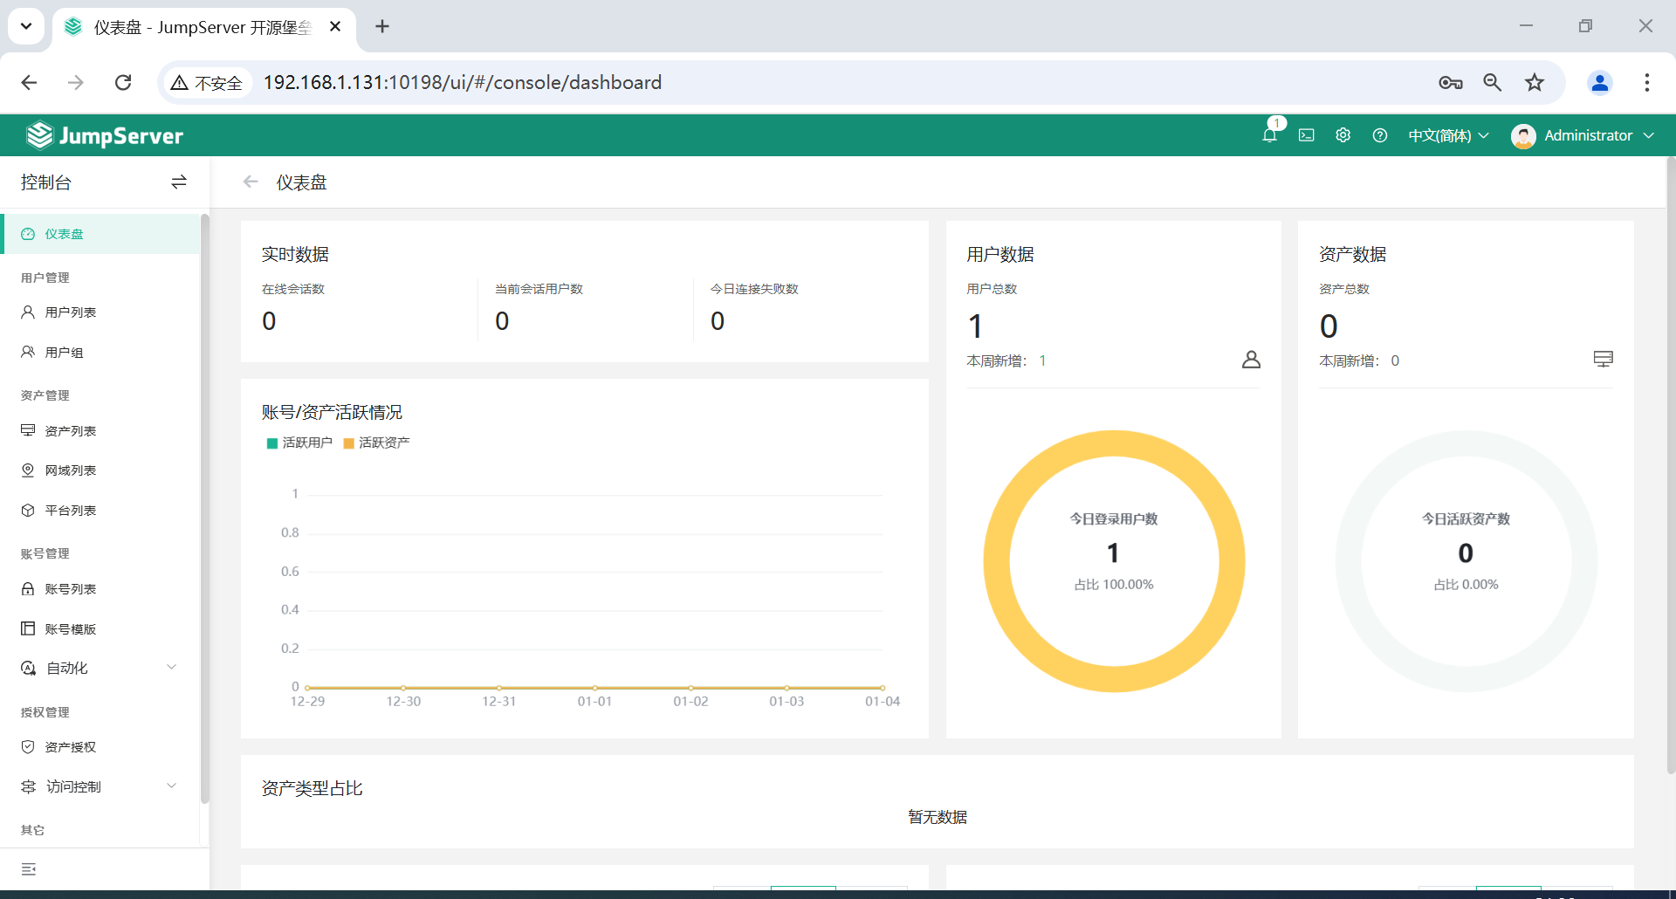This screenshot has width=1676, height=899.
Task: Click the 当前会话用户数 label
Action: tap(539, 289)
